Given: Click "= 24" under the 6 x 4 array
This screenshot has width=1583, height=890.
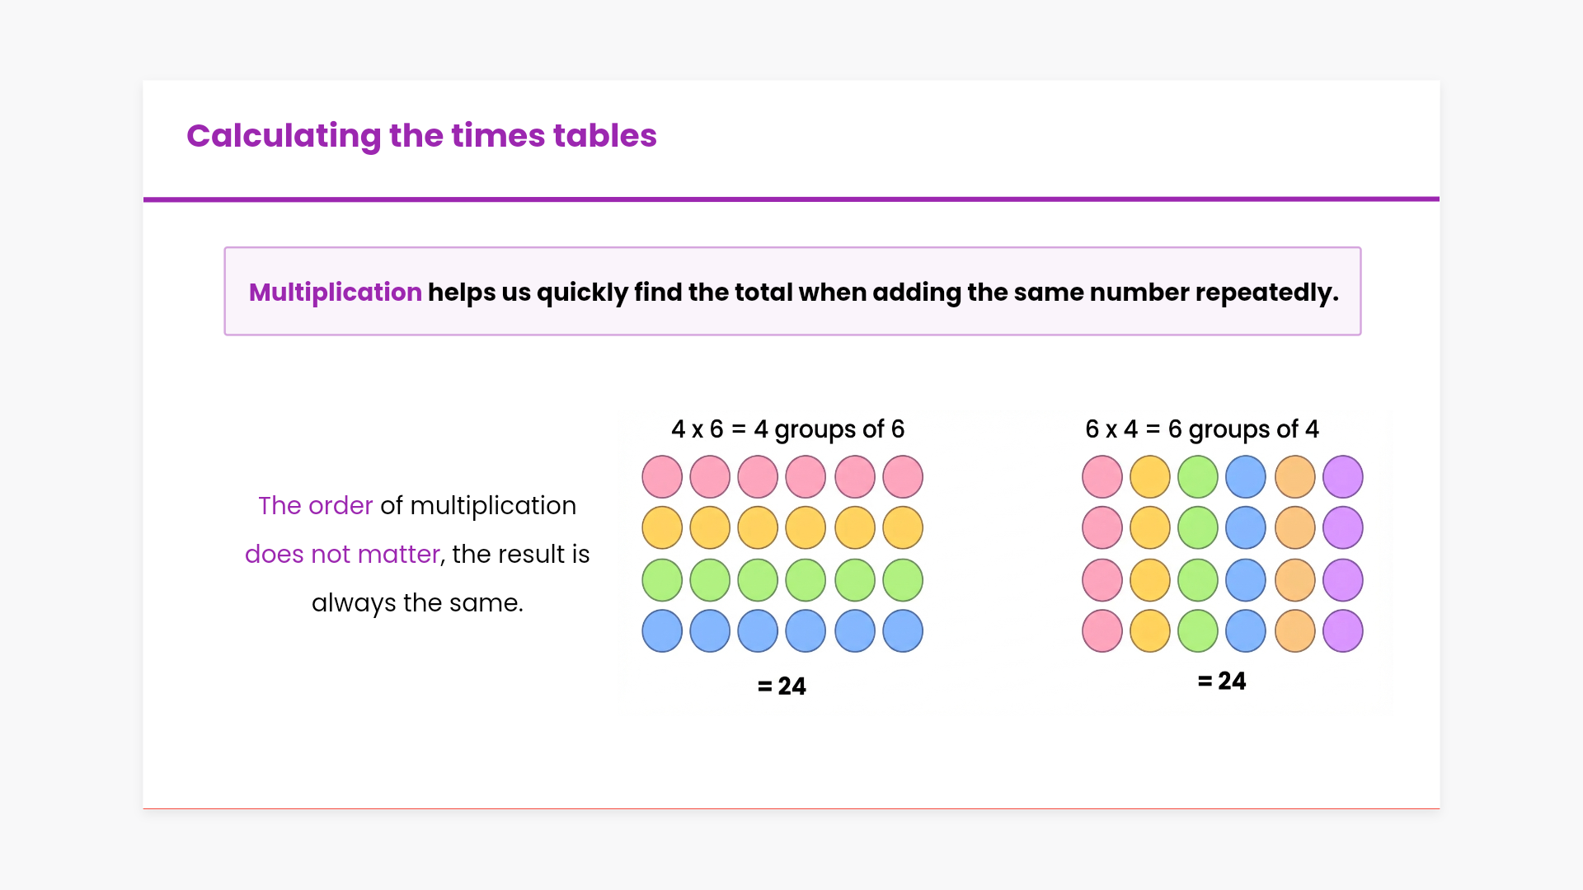Looking at the screenshot, I should 1222,682.
